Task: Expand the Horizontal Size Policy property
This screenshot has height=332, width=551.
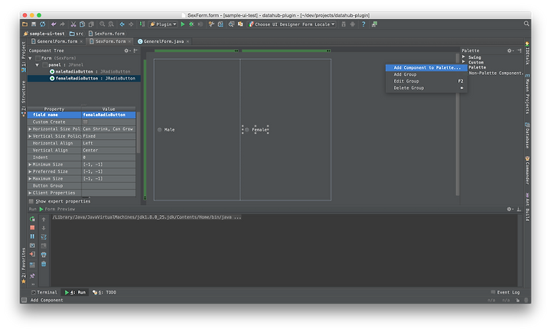Action: point(30,129)
